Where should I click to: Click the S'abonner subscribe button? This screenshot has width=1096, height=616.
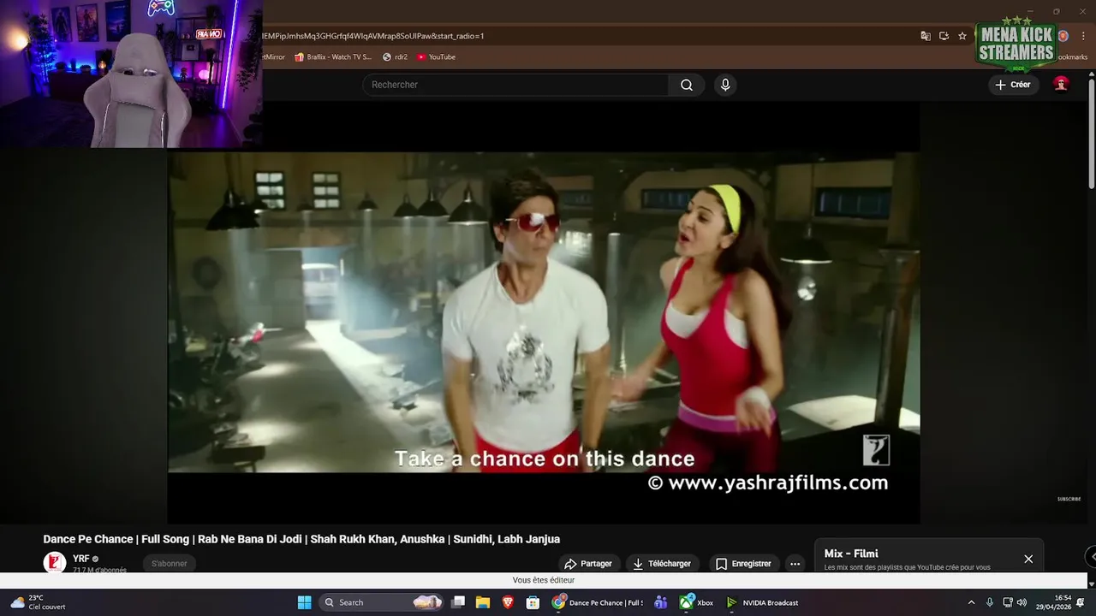point(170,563)
